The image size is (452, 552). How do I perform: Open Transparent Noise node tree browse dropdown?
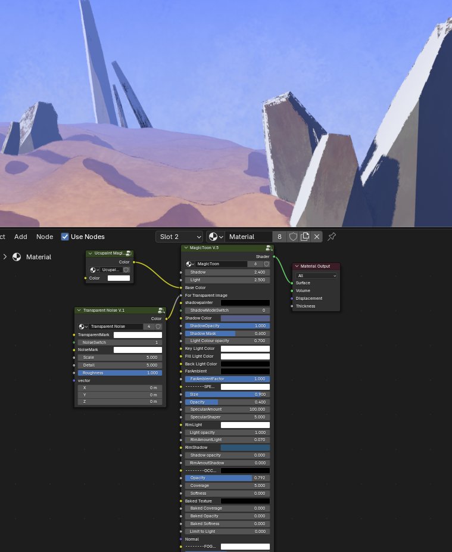click(x=83, y=327)
